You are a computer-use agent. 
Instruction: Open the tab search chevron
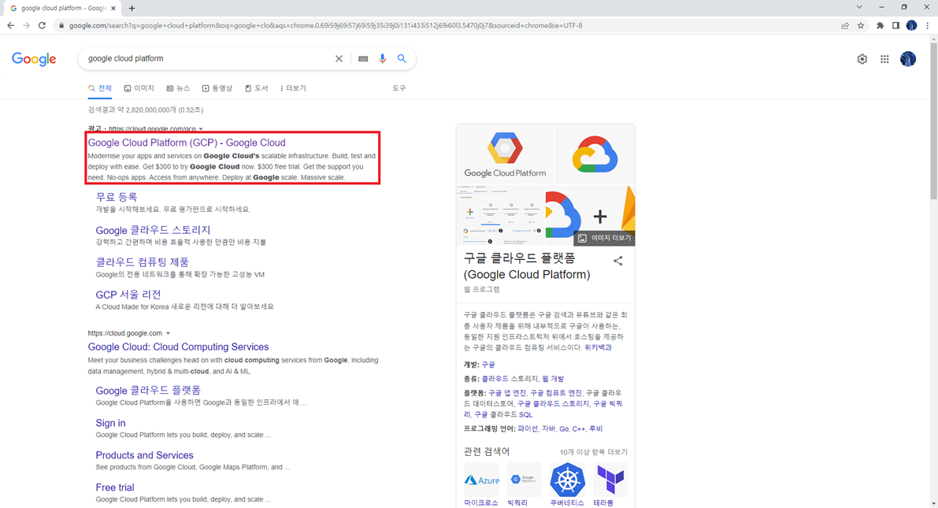[859, 7]
